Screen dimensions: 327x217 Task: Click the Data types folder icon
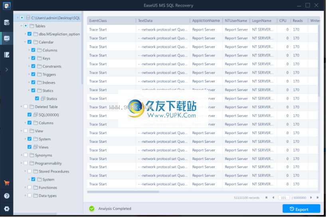pos(36,195)
